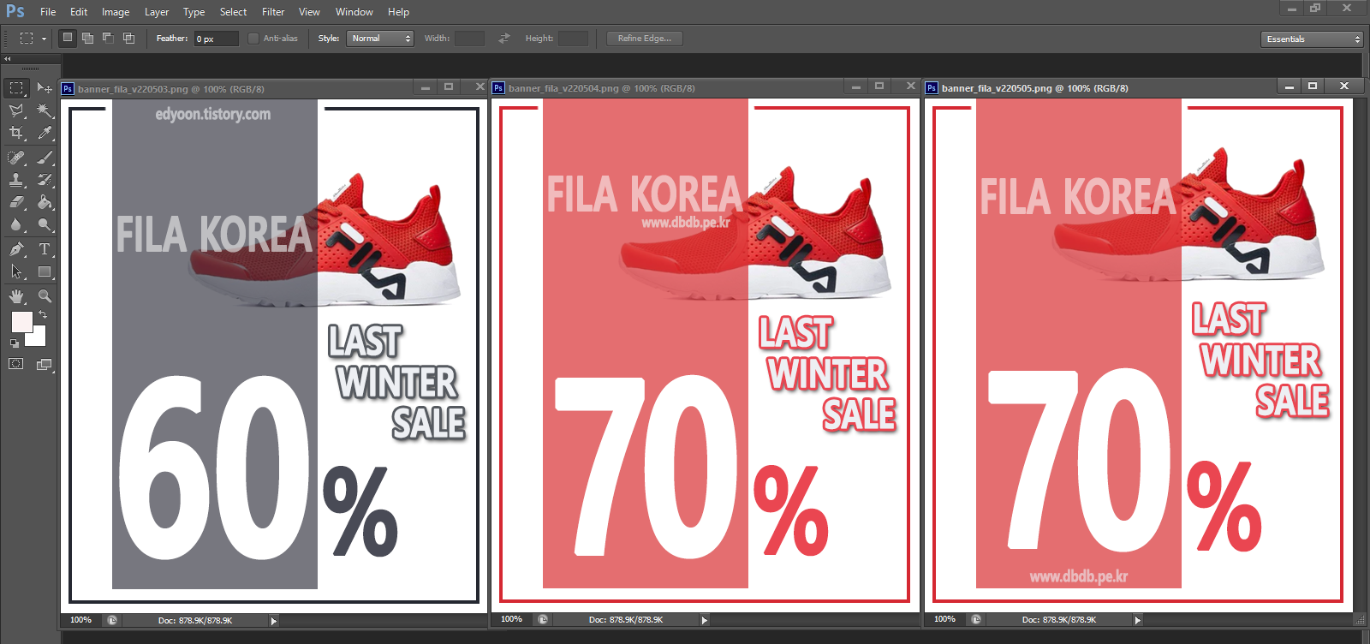Screen dimensions: 1370x644
Task: Open the View menu
Action: (309, 12)
